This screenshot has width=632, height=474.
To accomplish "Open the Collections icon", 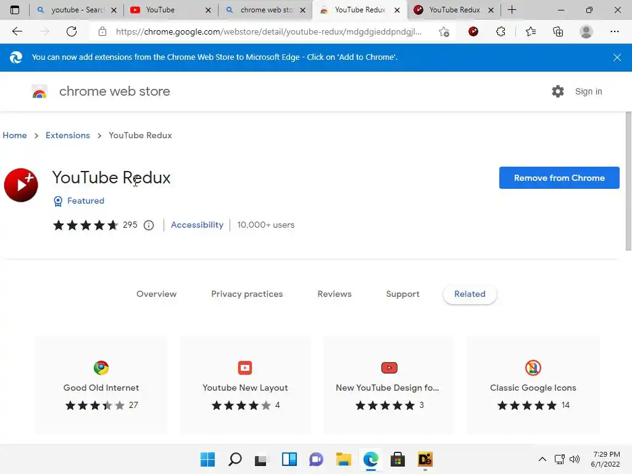I will coord(558,31).
